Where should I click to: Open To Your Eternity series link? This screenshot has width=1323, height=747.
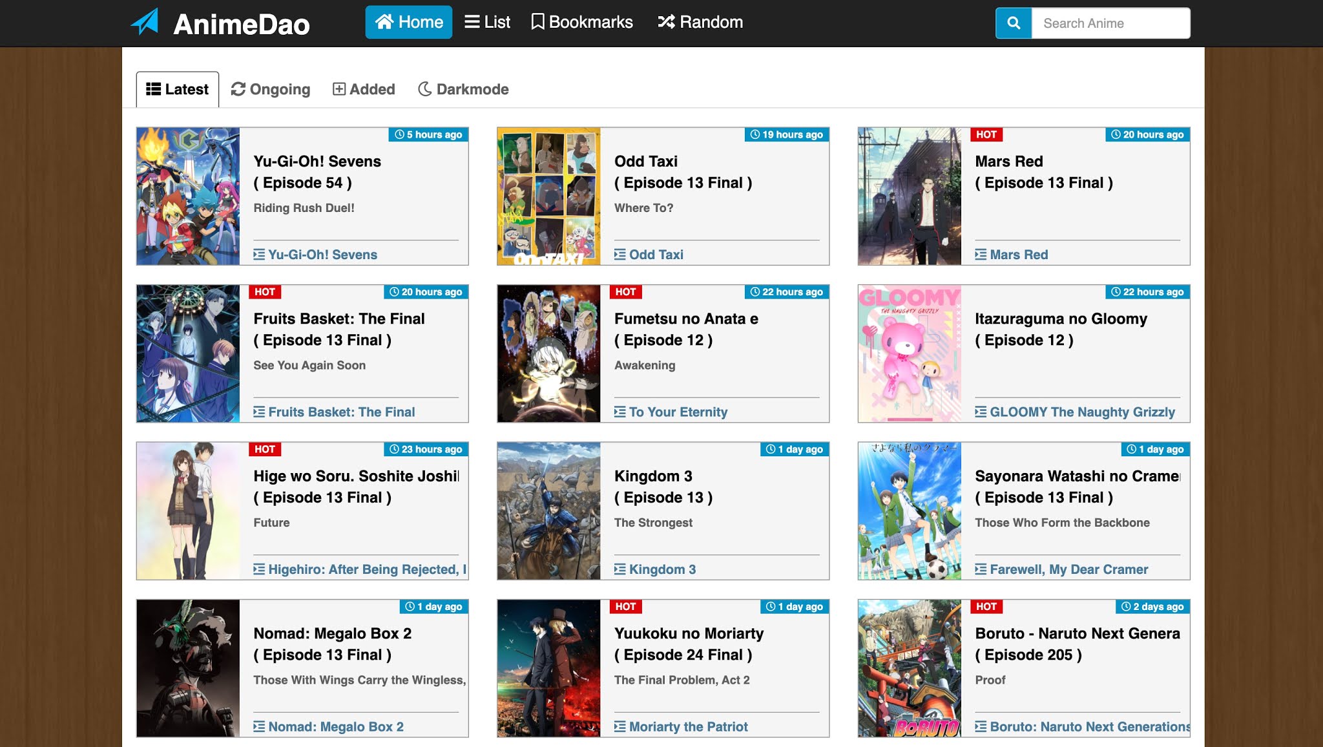(x=678, y=412)
